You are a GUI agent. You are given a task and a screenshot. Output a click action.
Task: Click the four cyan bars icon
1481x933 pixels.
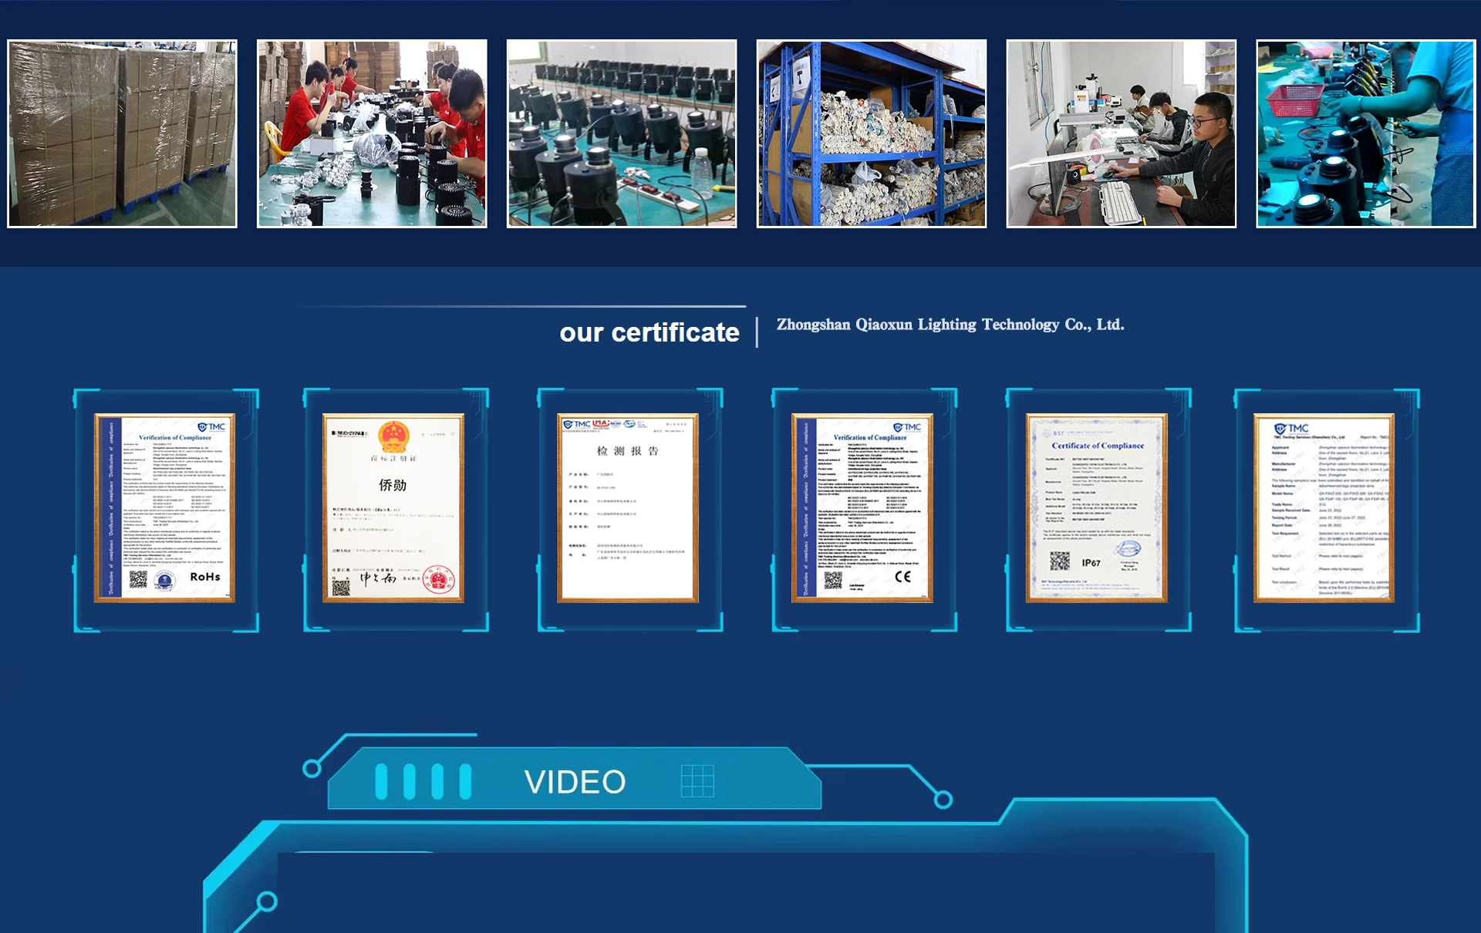pyautogui.click(x=423, y=781)
